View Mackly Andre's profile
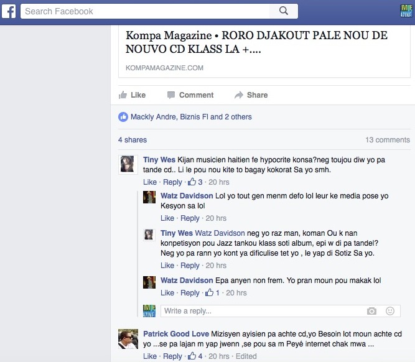The image size is (415, 362). pos(153,117)
